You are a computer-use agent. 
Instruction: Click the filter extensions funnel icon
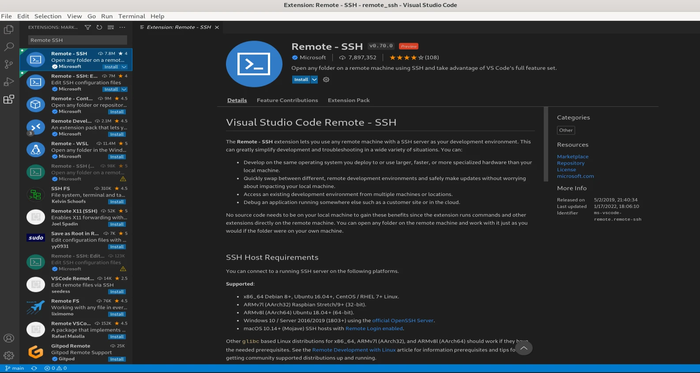[x=88, y=27]
